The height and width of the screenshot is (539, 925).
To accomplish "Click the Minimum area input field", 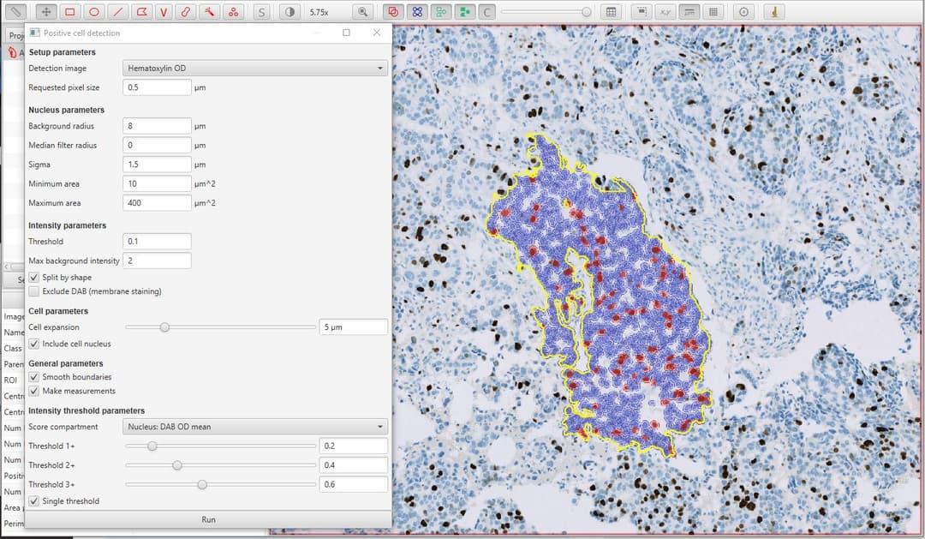I will pos(157,183).
